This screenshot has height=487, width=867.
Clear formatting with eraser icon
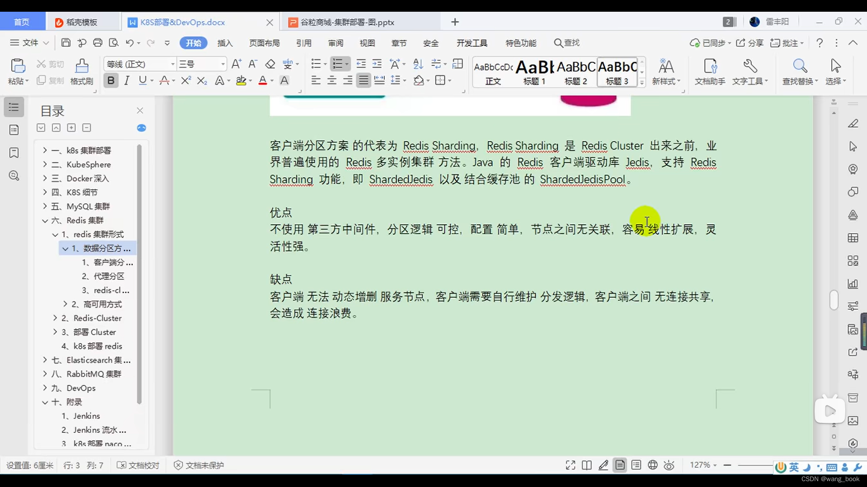(x=270, y=64)
